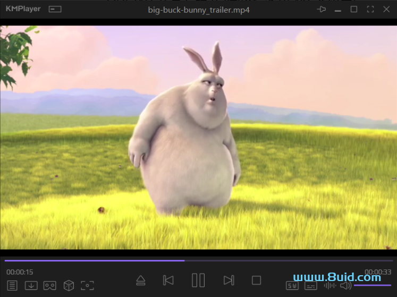Open the KMPlayer main menu logo
Screen dimensions: 397x297
click(23, 9)
